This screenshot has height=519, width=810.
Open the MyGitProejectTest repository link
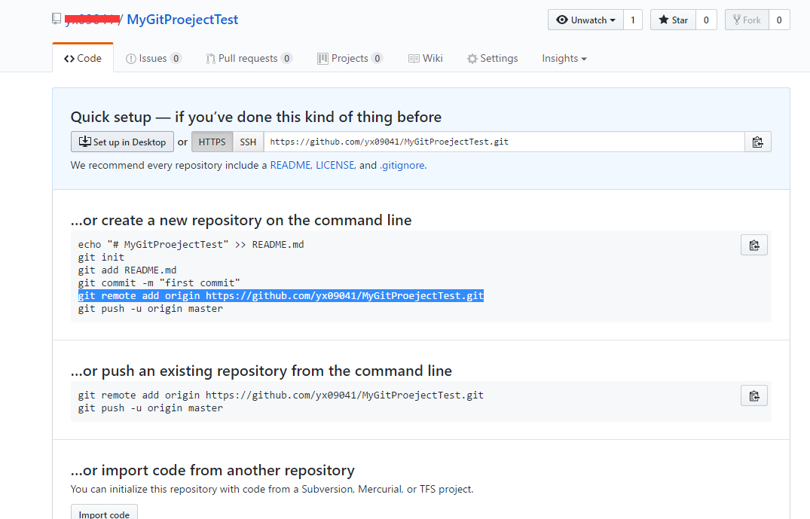pyautogui.click(x=182, y=20)
